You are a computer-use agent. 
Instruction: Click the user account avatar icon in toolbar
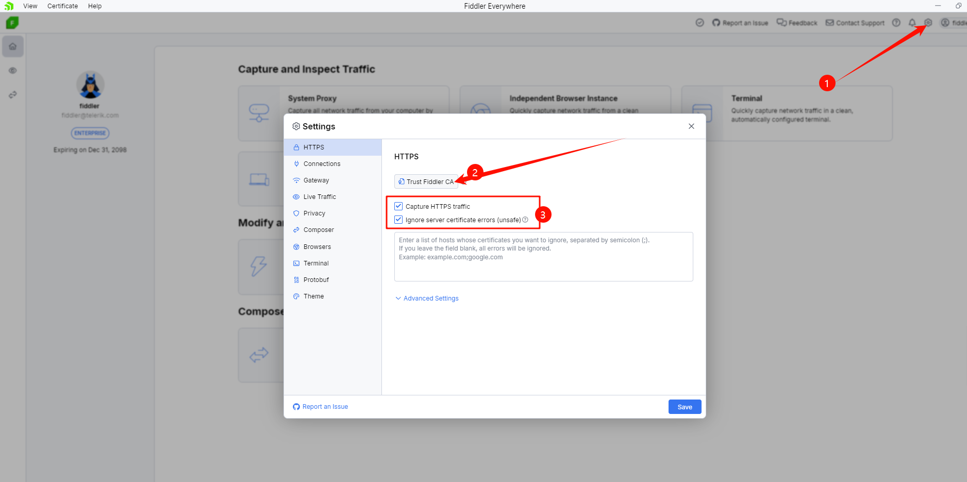point(945,23)
